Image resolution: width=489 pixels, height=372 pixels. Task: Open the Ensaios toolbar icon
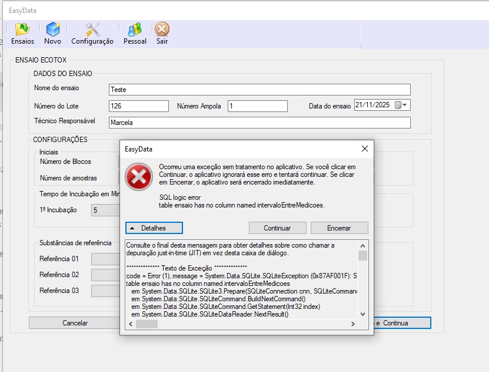pos(22,29)
